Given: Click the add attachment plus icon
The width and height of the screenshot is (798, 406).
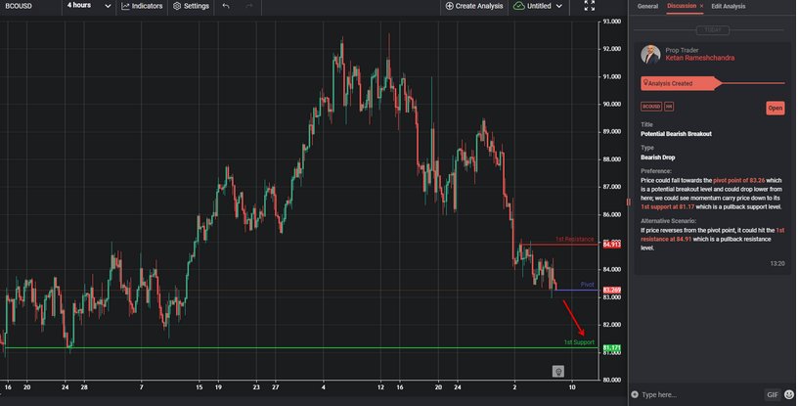Looking at the screenshot, I should click(x=635, y=394).
